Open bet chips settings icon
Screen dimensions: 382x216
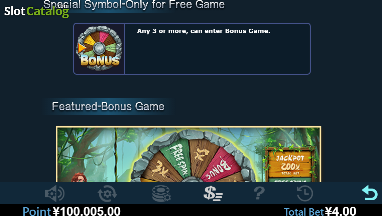(x=161, y=193)
